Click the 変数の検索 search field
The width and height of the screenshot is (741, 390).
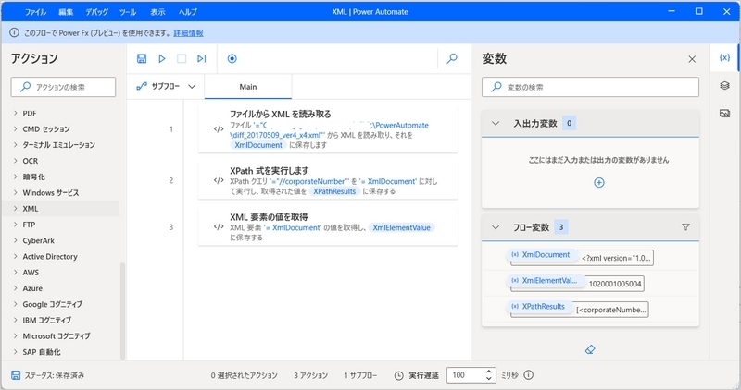click(590, 87)
